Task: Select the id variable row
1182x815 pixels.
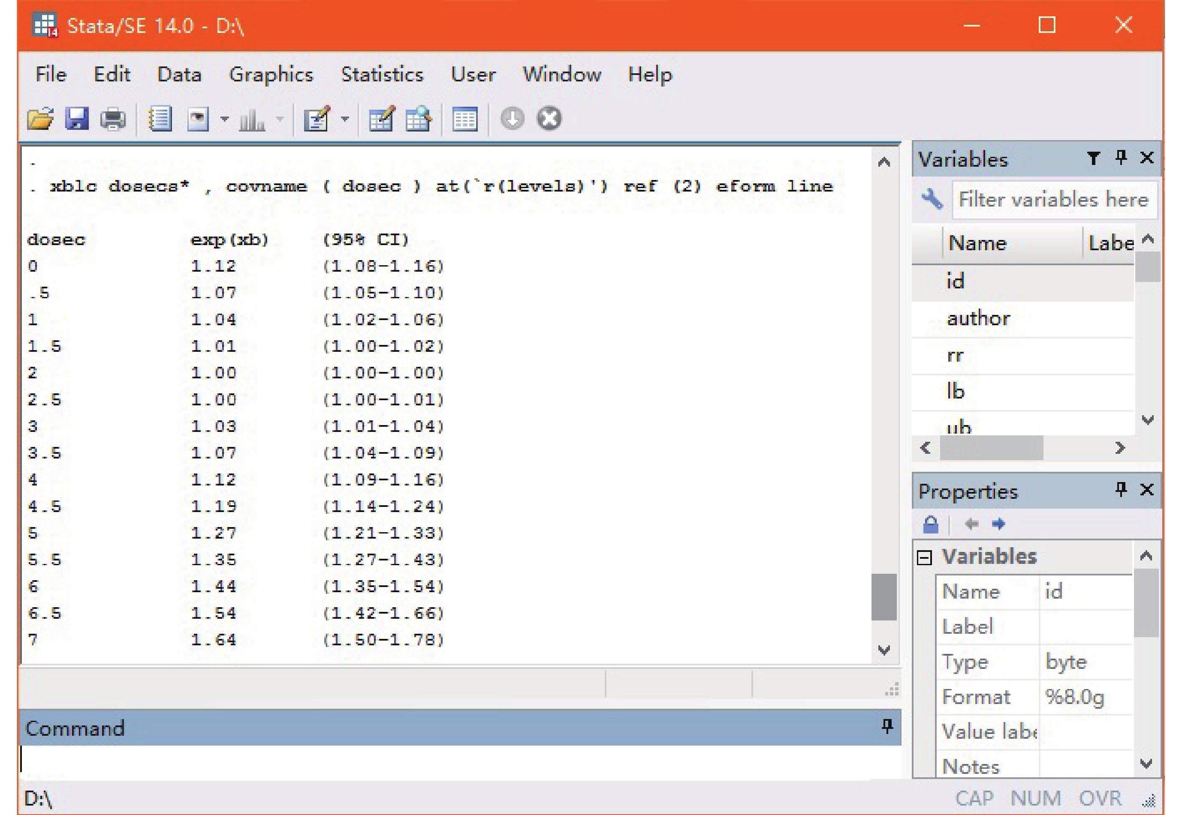Action: (1022, 282)
